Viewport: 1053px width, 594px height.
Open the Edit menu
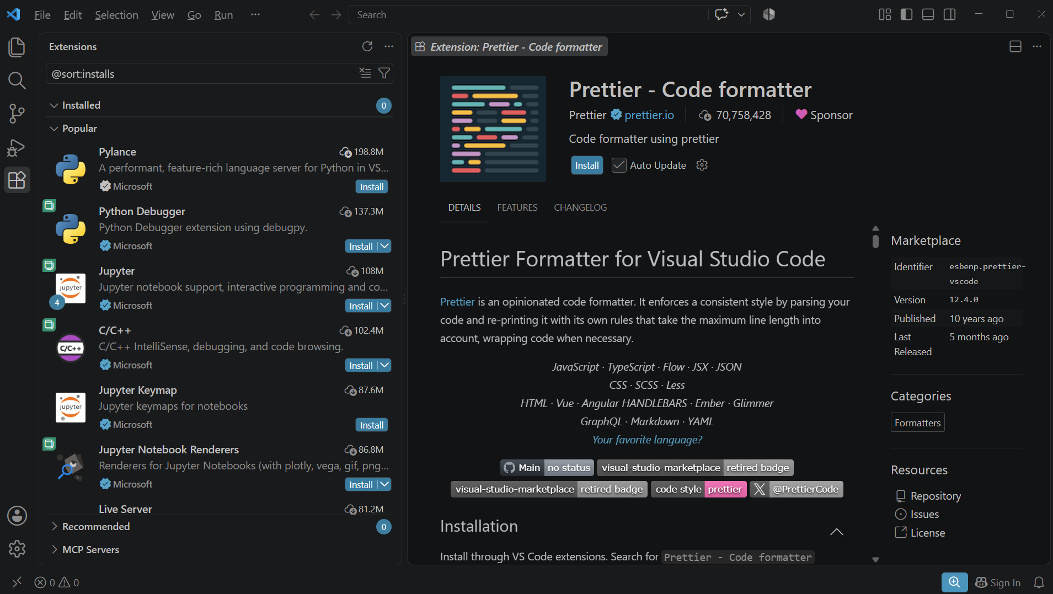[73, 15]
